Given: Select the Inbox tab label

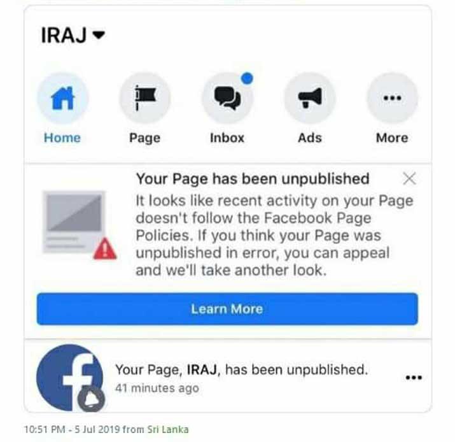Looking at the screenshot, I should click(x=227, y=138).
